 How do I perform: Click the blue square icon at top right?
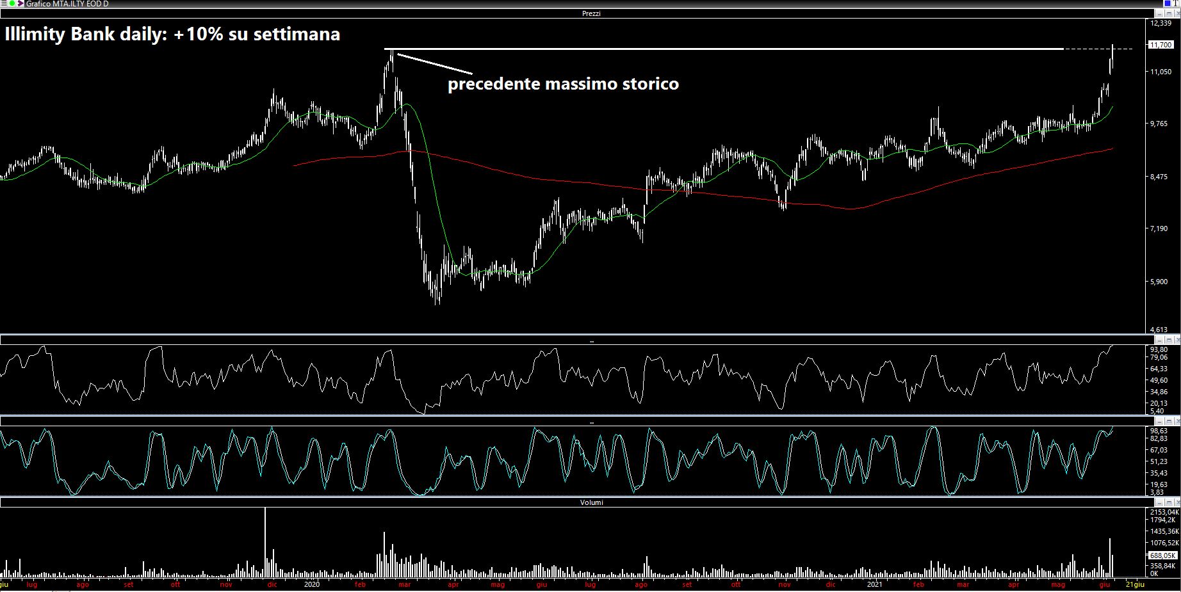tap(1167, 4)
